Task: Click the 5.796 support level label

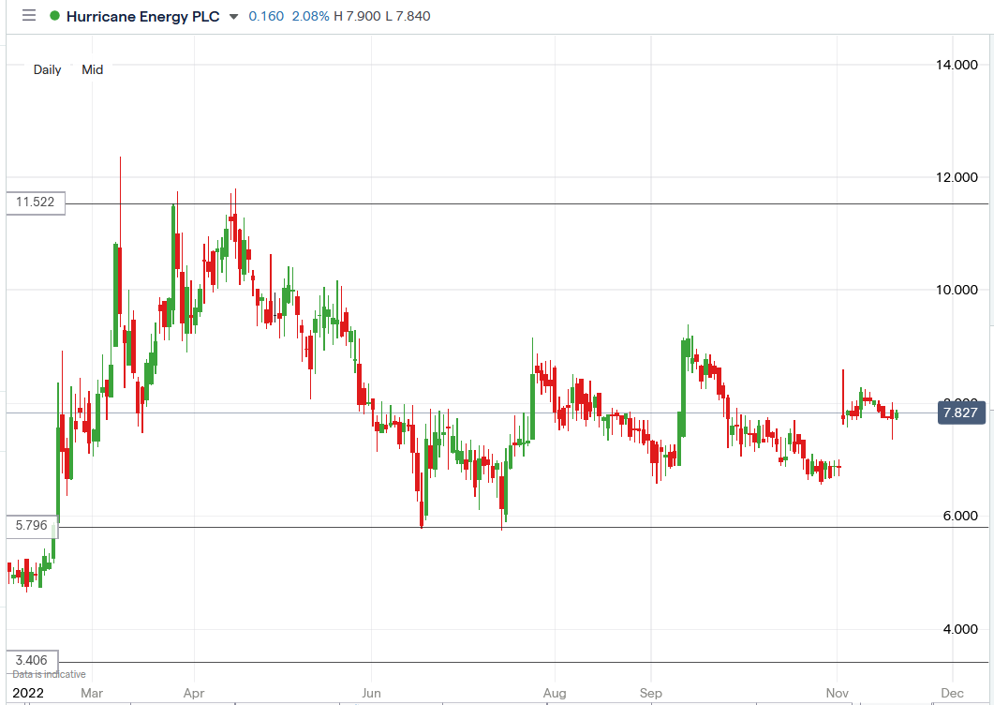Action: (x=32, y=525)
